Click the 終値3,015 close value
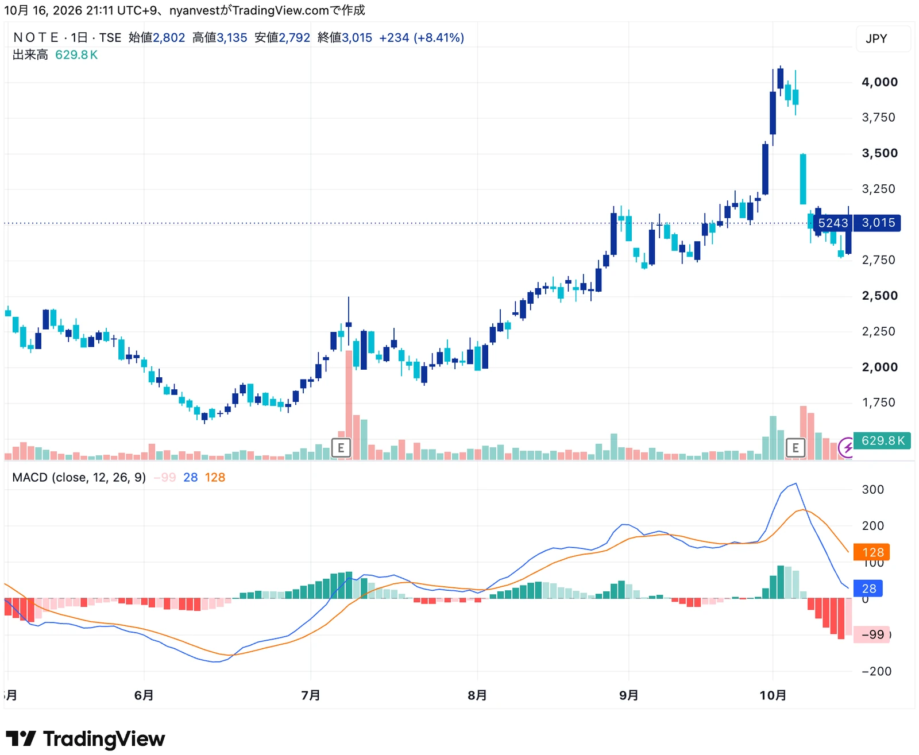 tap(345, 37)
